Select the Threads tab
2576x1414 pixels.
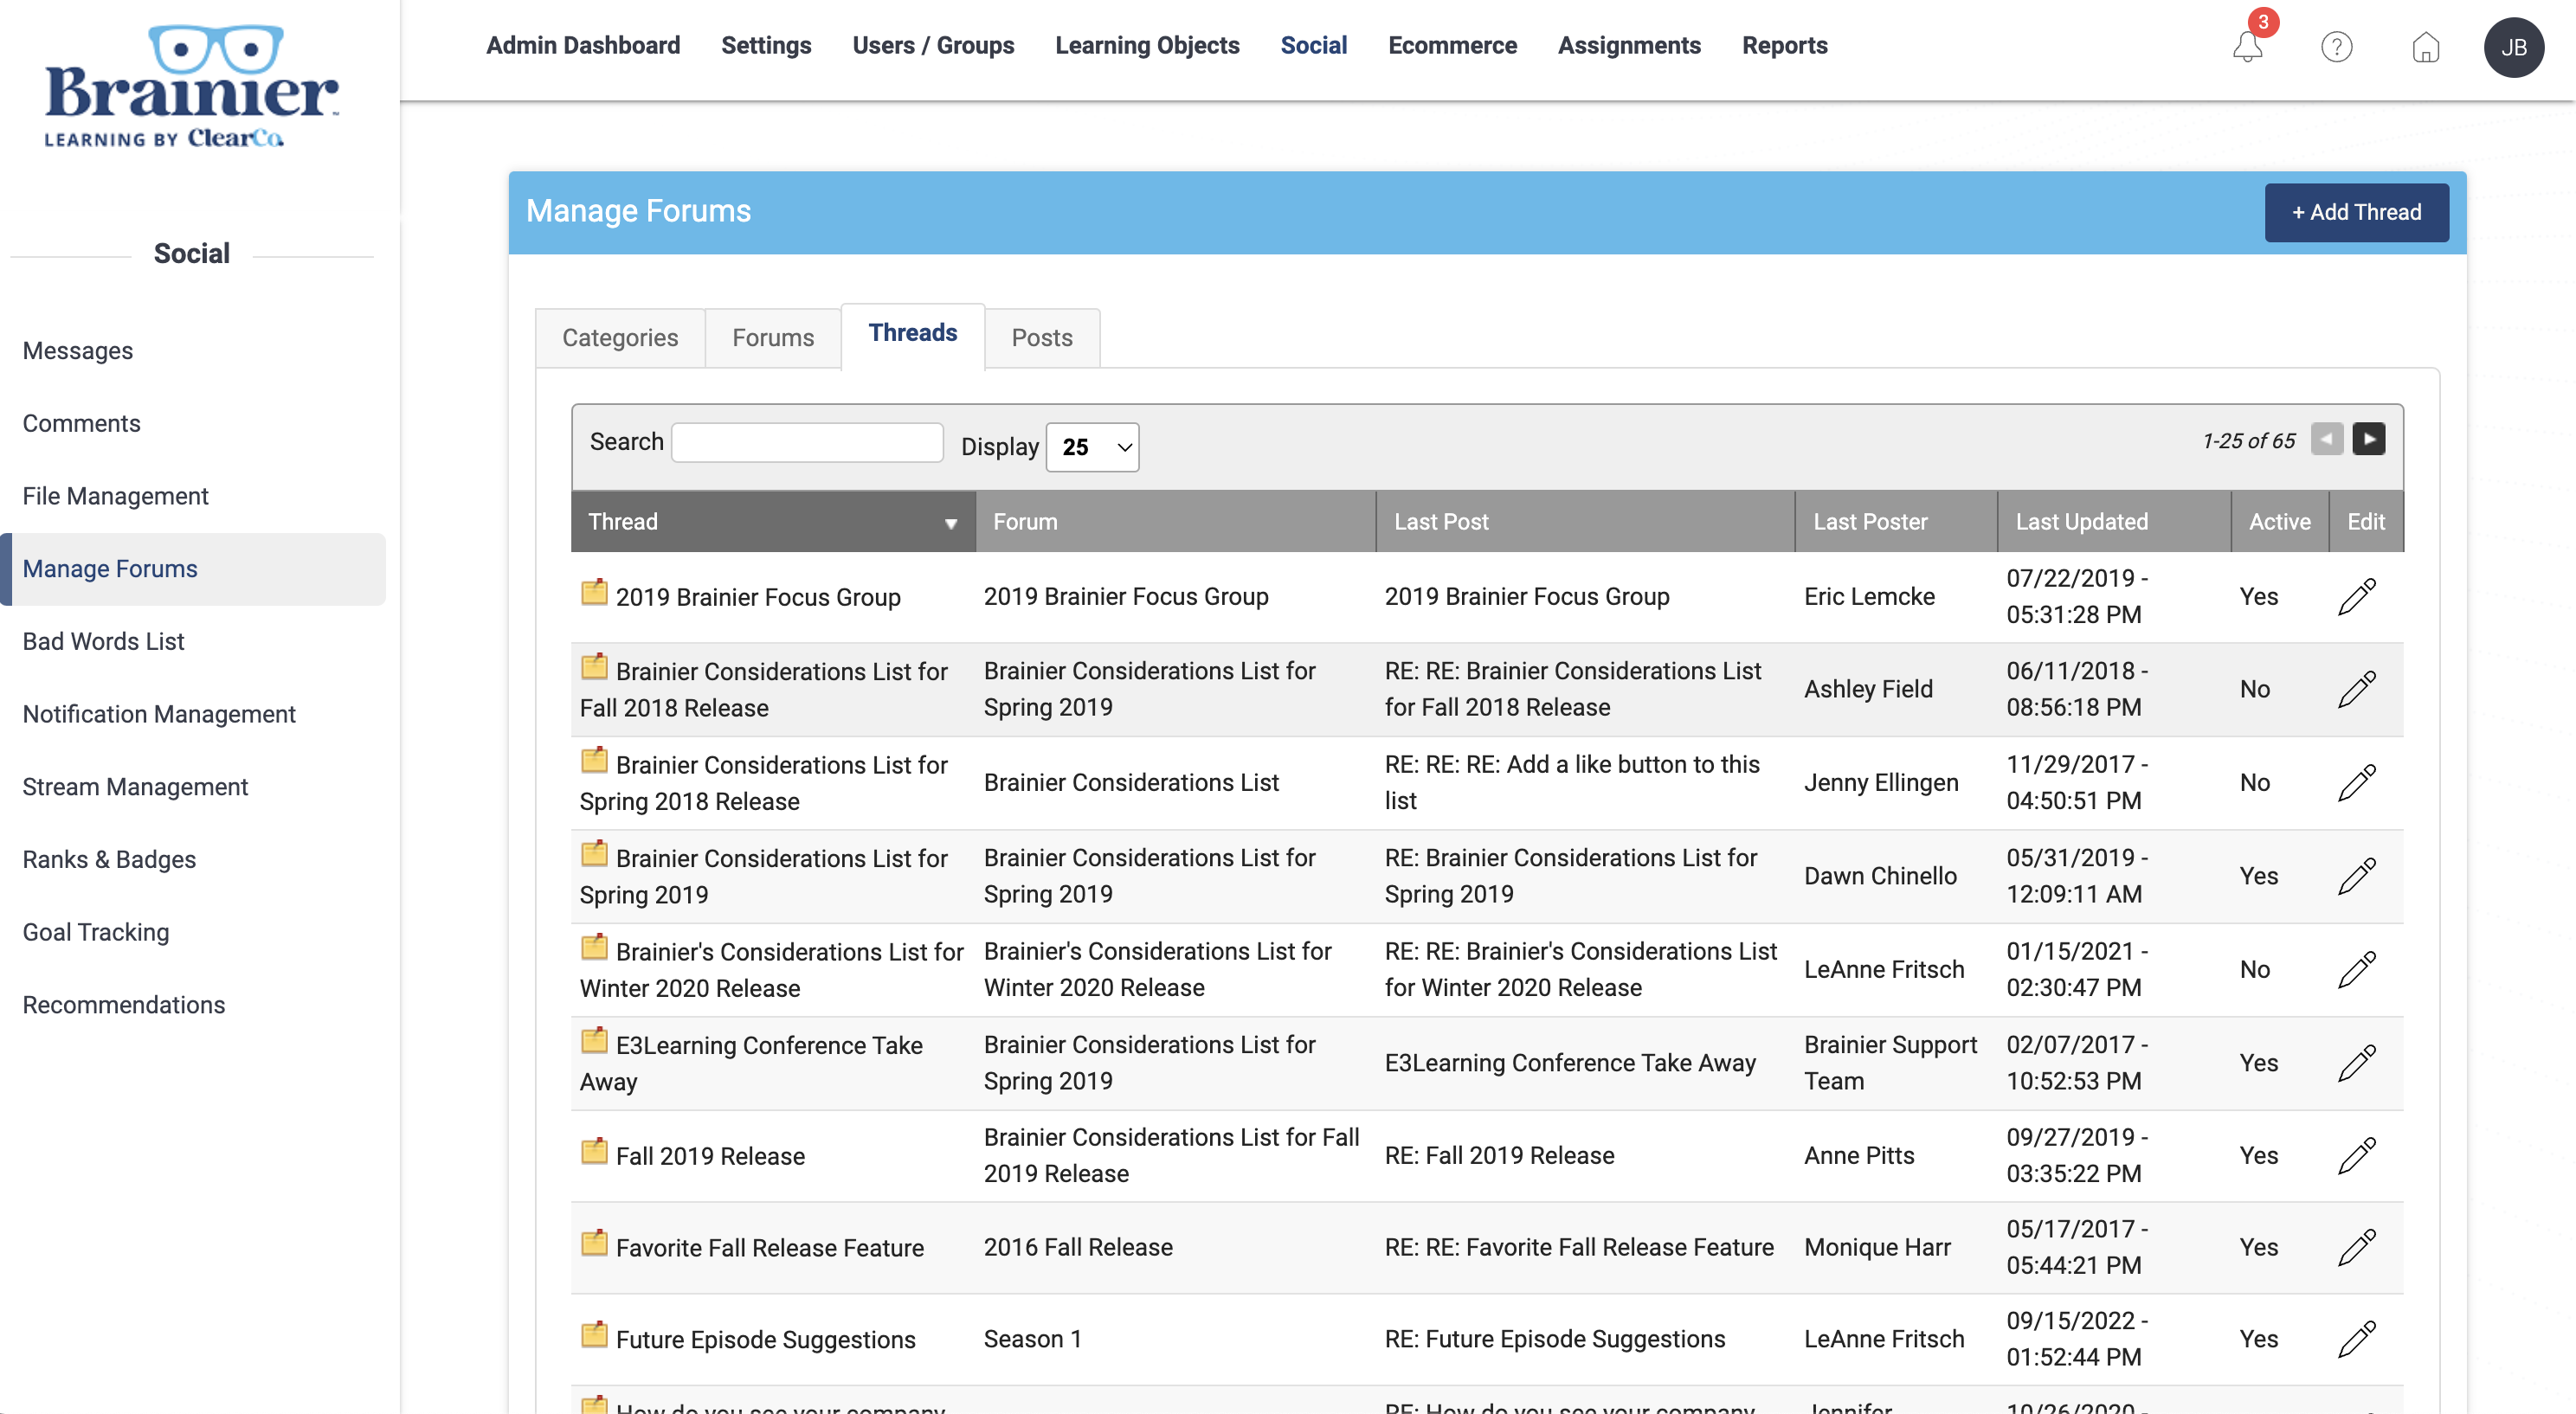[x=912, y=334]
